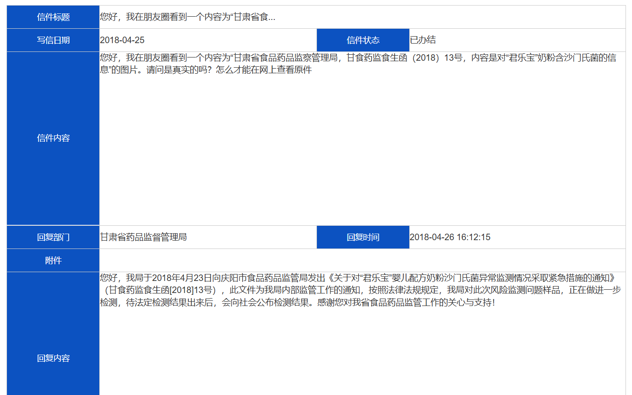
Task: Click the 信件标题 header cell
Action: [x=52, y=17]
